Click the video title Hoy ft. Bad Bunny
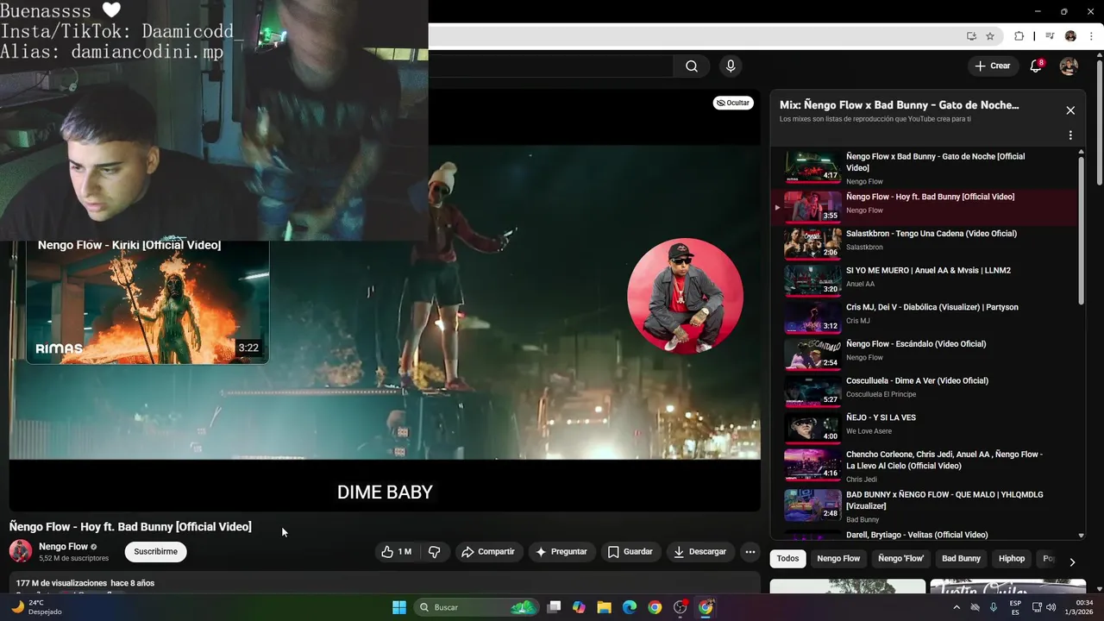 point(130,527)
